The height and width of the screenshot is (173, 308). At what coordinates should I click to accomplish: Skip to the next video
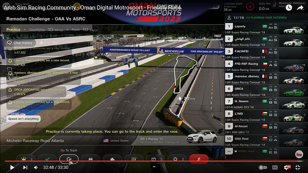[x=25, y=167]
